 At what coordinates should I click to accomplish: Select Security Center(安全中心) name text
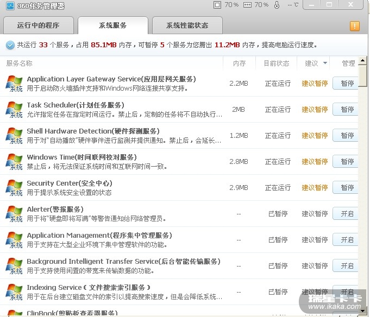pyautogui.click(x=70, y=183)
